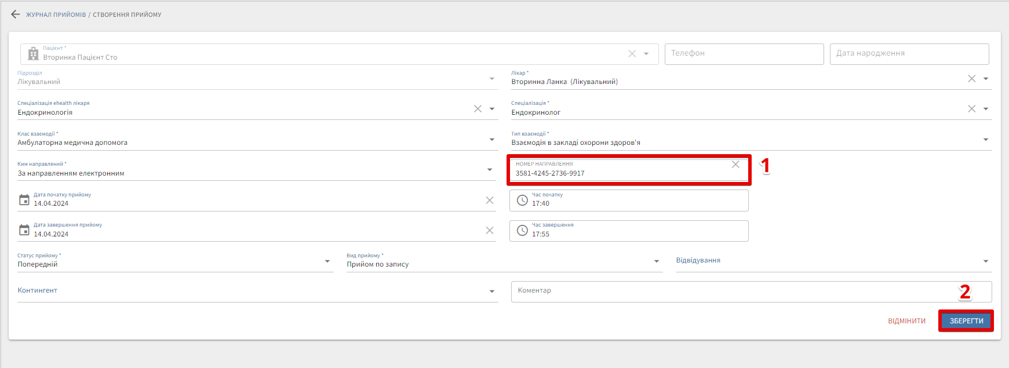
Task: Focus the Телефон input field
Action: [x=744, y=53]
